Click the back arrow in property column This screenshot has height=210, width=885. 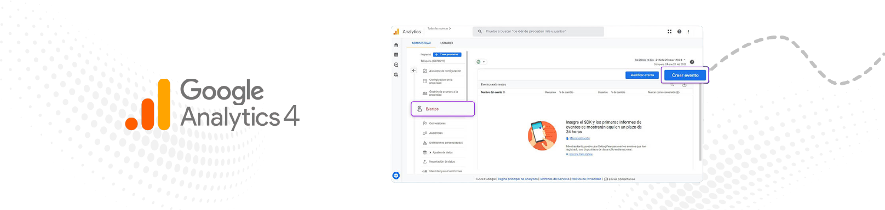(413, 71)
